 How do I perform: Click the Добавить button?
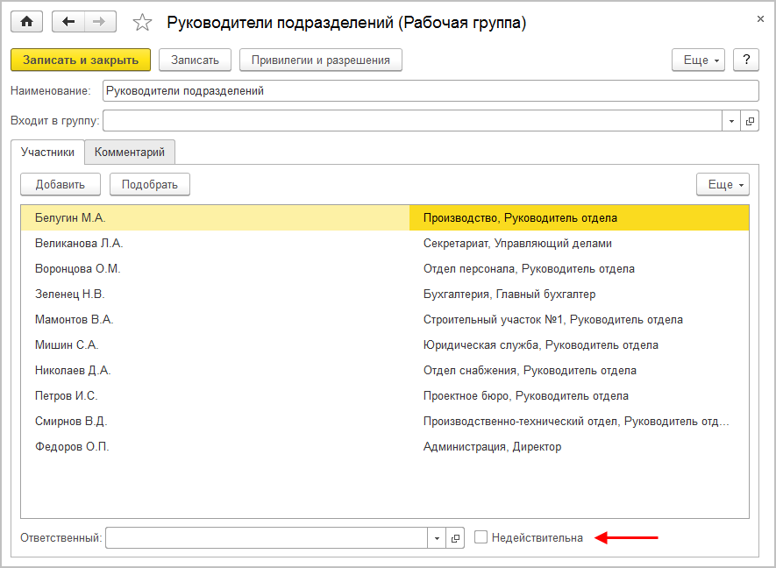coord(60,184)
